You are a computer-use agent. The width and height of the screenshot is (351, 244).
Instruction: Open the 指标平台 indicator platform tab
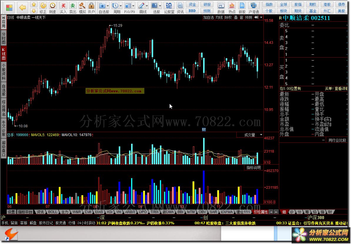(x=25, y=212)
